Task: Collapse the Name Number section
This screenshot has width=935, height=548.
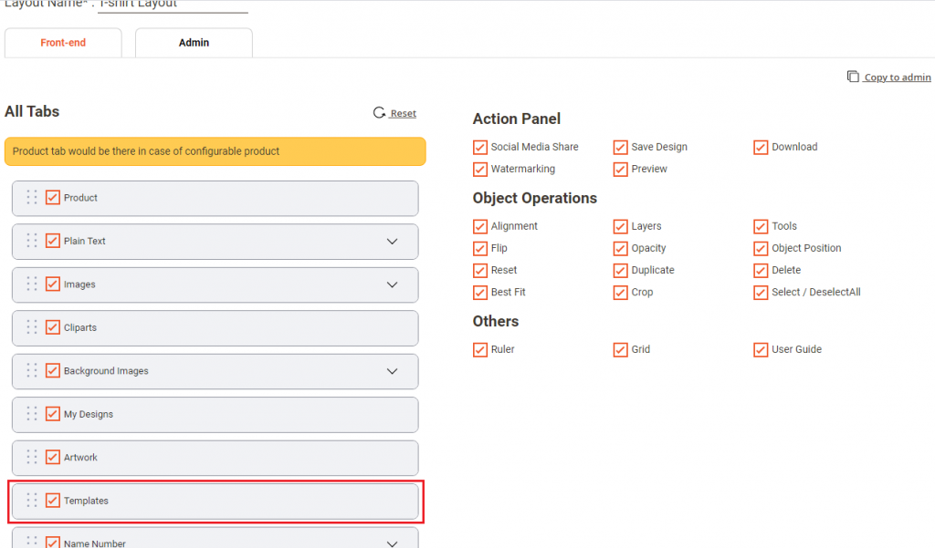Action: (393, 543)
